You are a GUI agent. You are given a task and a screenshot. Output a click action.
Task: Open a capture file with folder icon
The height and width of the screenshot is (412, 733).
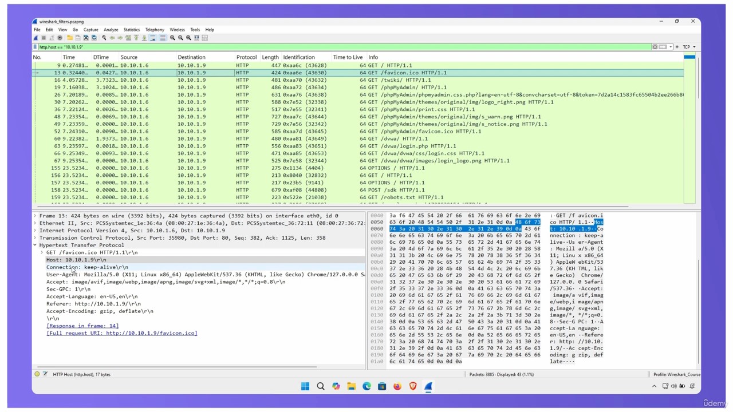pyautogui.click(x=70, y=38)
